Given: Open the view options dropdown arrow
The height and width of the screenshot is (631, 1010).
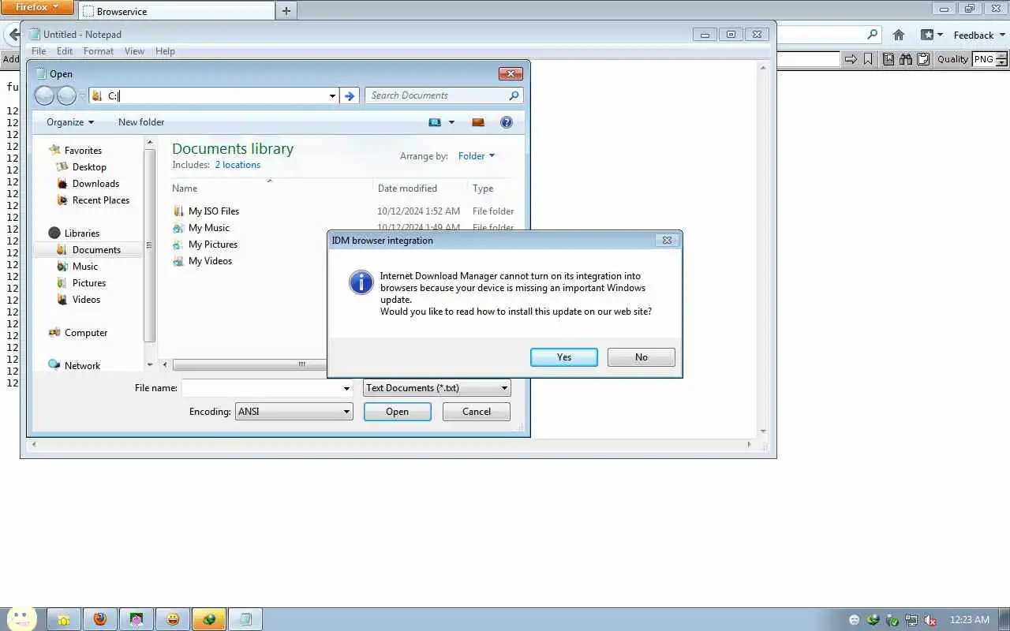Looking at the screenshot, I should tap(451, 122).
